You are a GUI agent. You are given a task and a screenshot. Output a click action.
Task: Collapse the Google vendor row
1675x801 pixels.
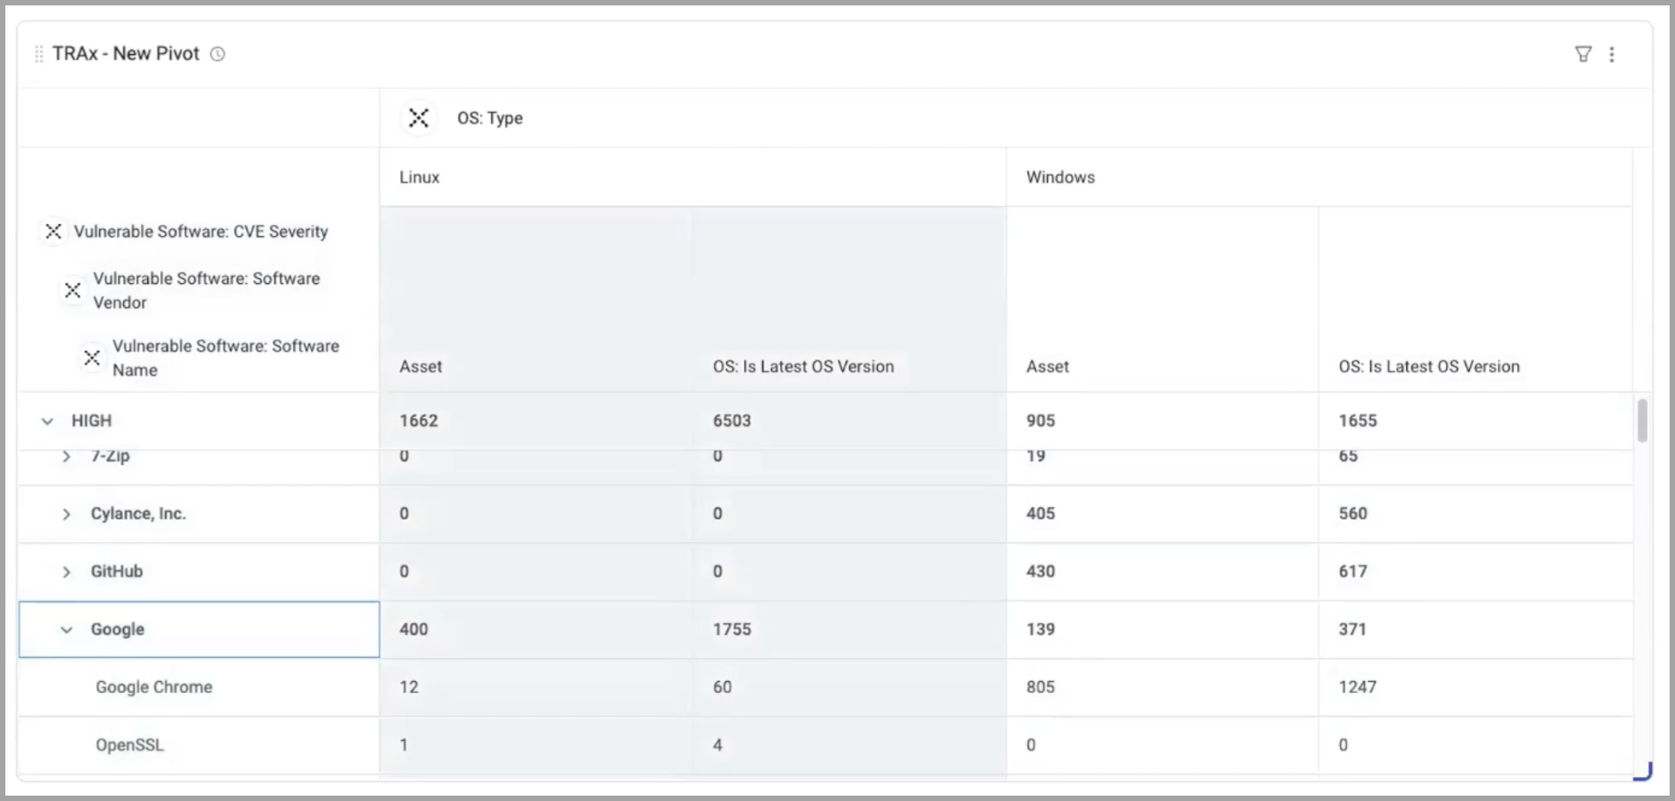(66, 630)
